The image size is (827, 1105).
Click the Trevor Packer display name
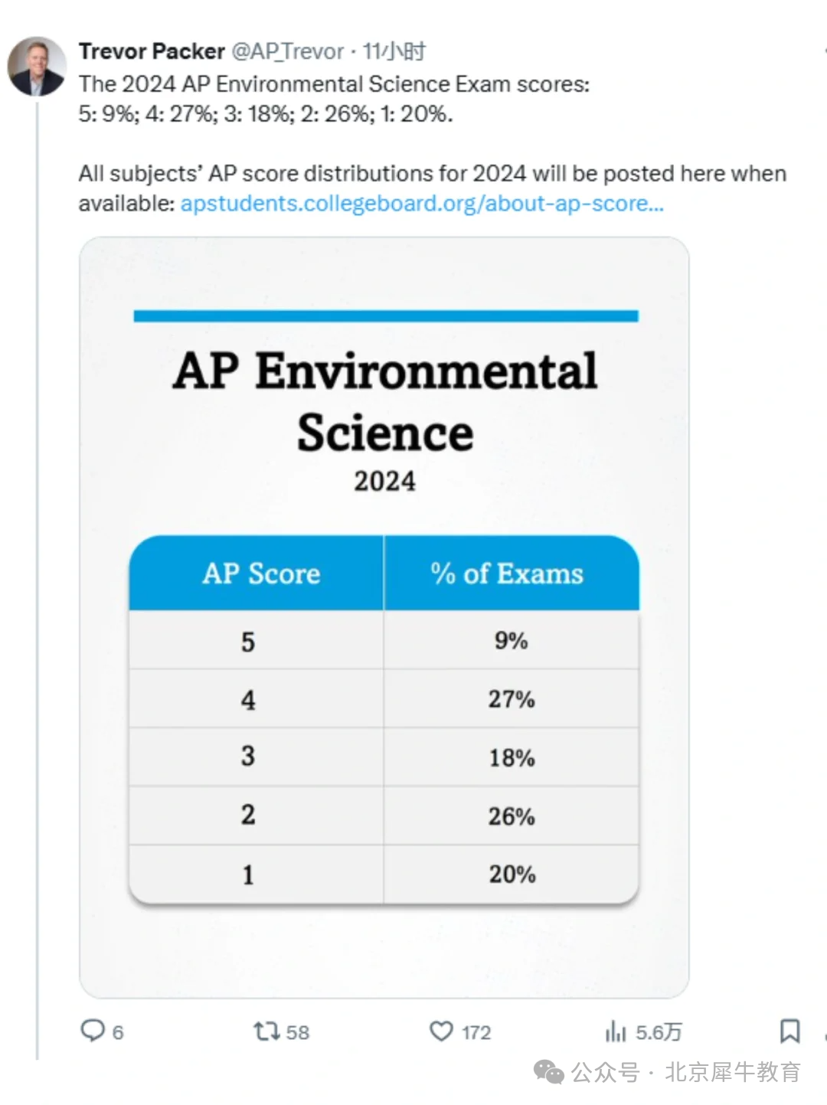tap(152, 51)
